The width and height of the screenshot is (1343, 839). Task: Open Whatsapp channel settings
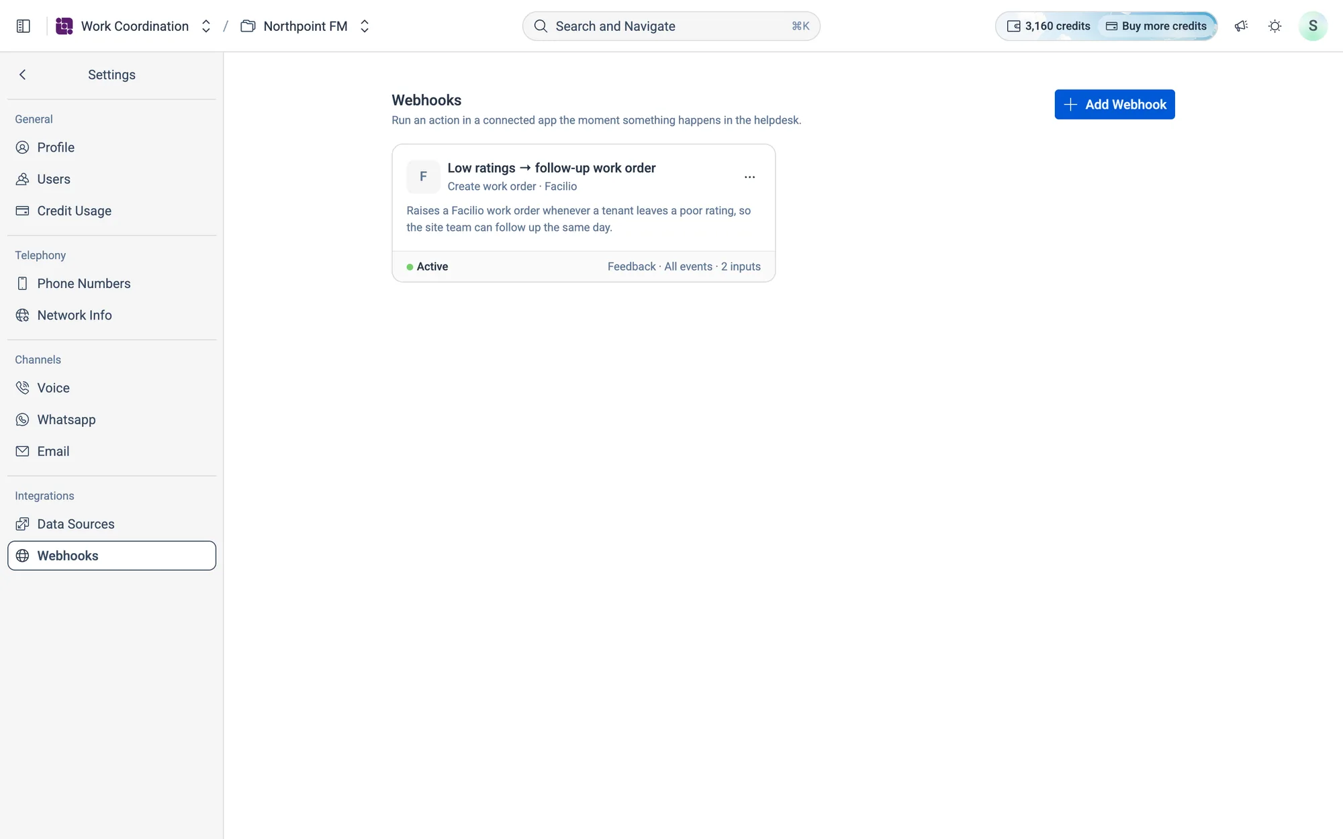coord(111,419)
